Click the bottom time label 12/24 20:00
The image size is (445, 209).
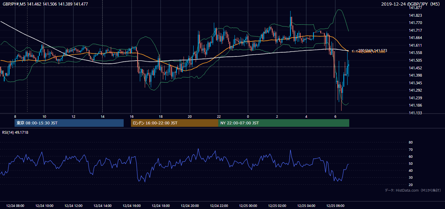pos(190,206)
